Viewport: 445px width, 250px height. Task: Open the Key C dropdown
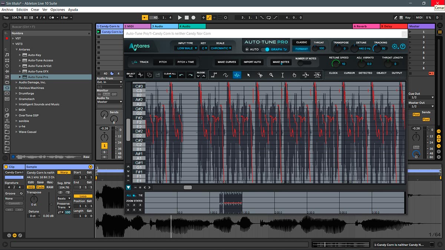click(x=204, y=48)
